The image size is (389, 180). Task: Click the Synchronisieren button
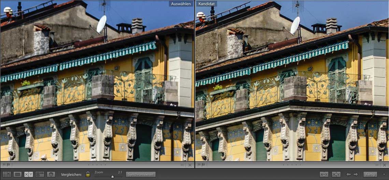(x=141, y=174)
